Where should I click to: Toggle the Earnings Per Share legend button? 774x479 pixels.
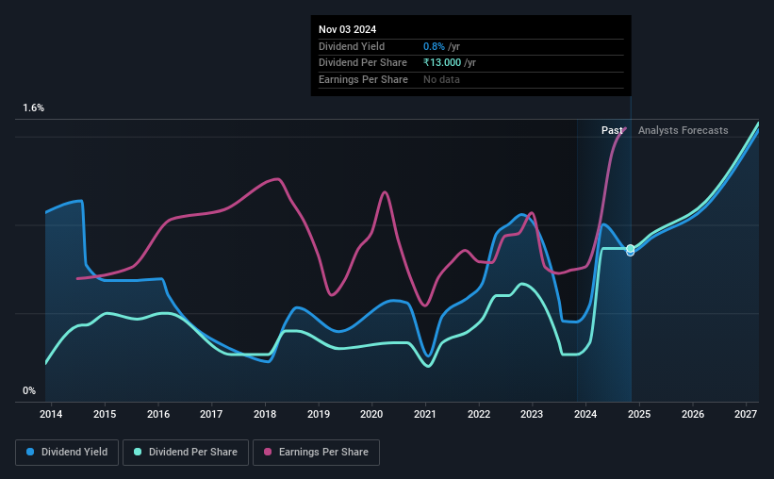pos(316,453)
